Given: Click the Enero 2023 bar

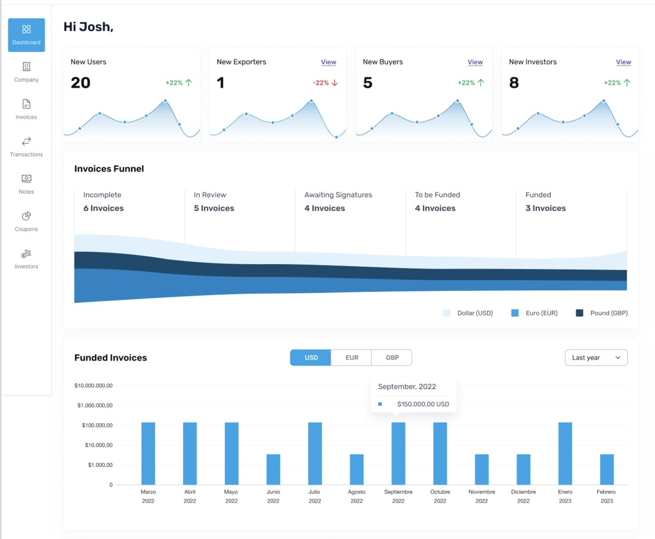Looking at the screenshot, I should click(x=565, y=453).
